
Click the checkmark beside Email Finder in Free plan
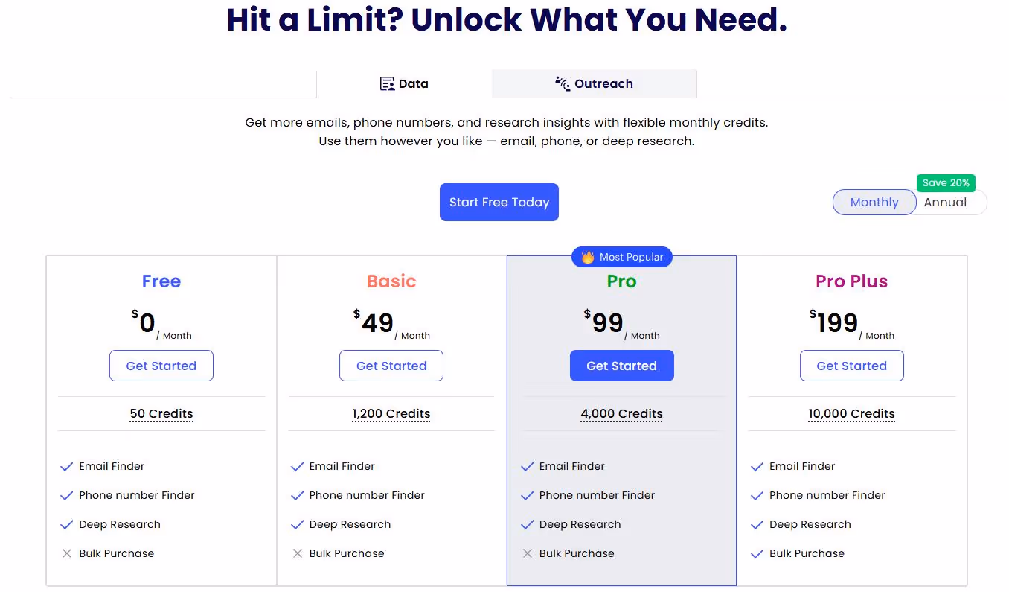[65, 466]
